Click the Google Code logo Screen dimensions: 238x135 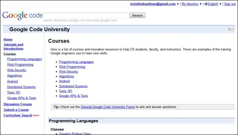click(x=22, y=15)
